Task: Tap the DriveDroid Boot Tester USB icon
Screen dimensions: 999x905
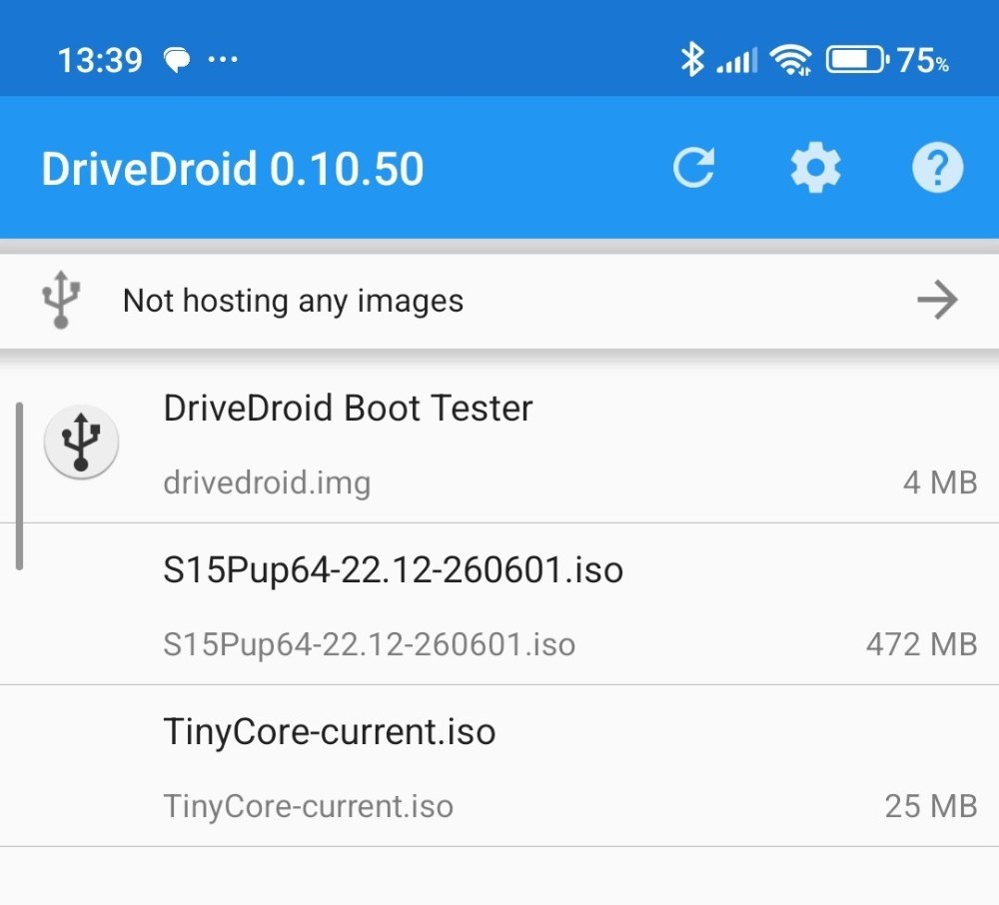Action: [x=81, y=442]
